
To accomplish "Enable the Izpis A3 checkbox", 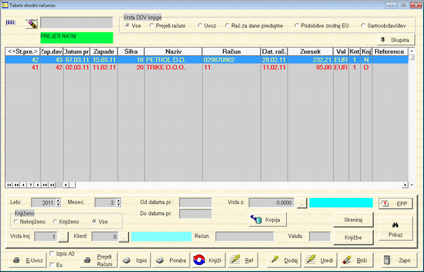I will tap(52, 254).
